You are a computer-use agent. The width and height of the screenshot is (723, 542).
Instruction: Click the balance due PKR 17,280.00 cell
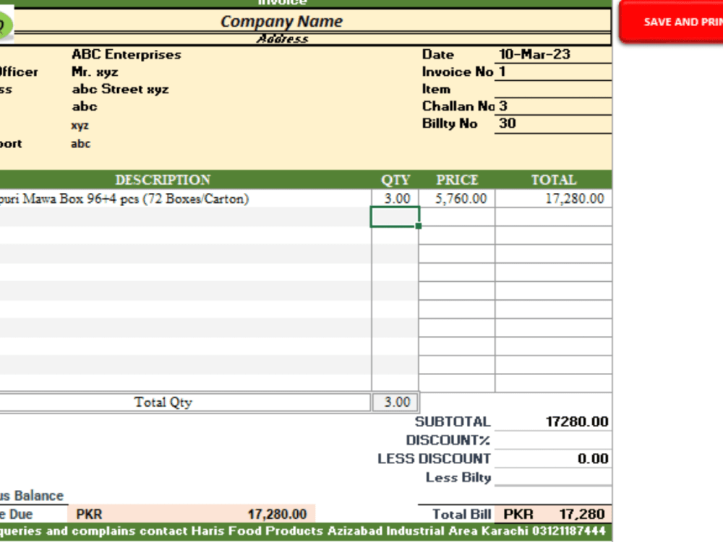[x=192, y=514]
